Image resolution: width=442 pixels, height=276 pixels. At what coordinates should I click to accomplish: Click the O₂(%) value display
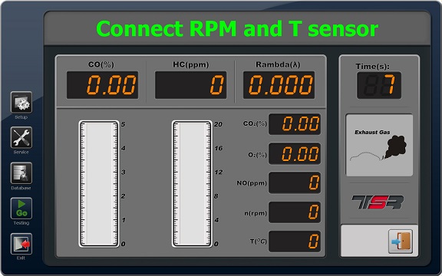295,154
